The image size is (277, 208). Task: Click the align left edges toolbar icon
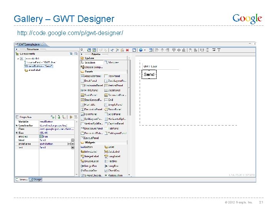(x=157, y=50)
